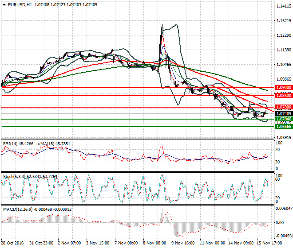Image resolution: width=293 pixels, height=248 pixels.
Task: Click the RSI scale level 70
Action: [277, 150]
